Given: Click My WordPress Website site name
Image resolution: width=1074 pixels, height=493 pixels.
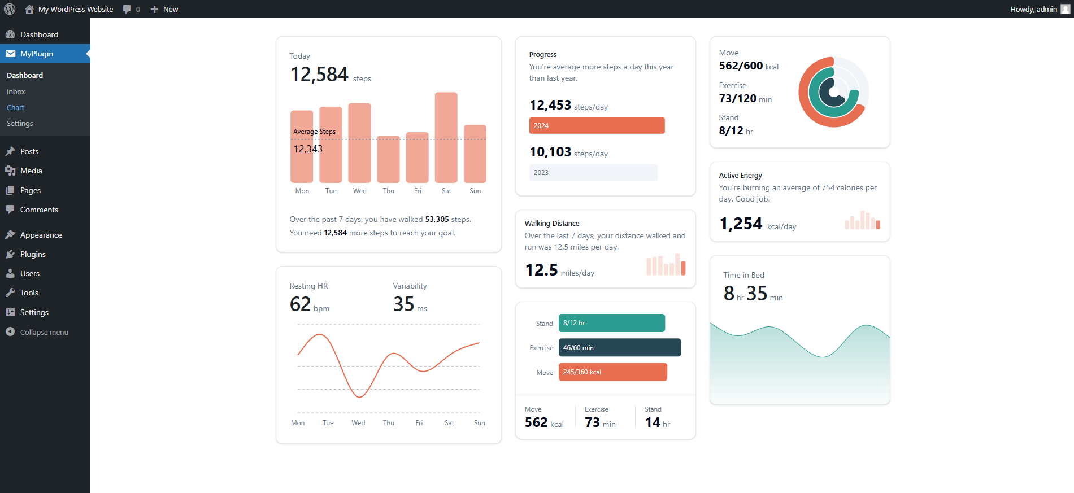Looking at the screenshot, I should point(76,9).
